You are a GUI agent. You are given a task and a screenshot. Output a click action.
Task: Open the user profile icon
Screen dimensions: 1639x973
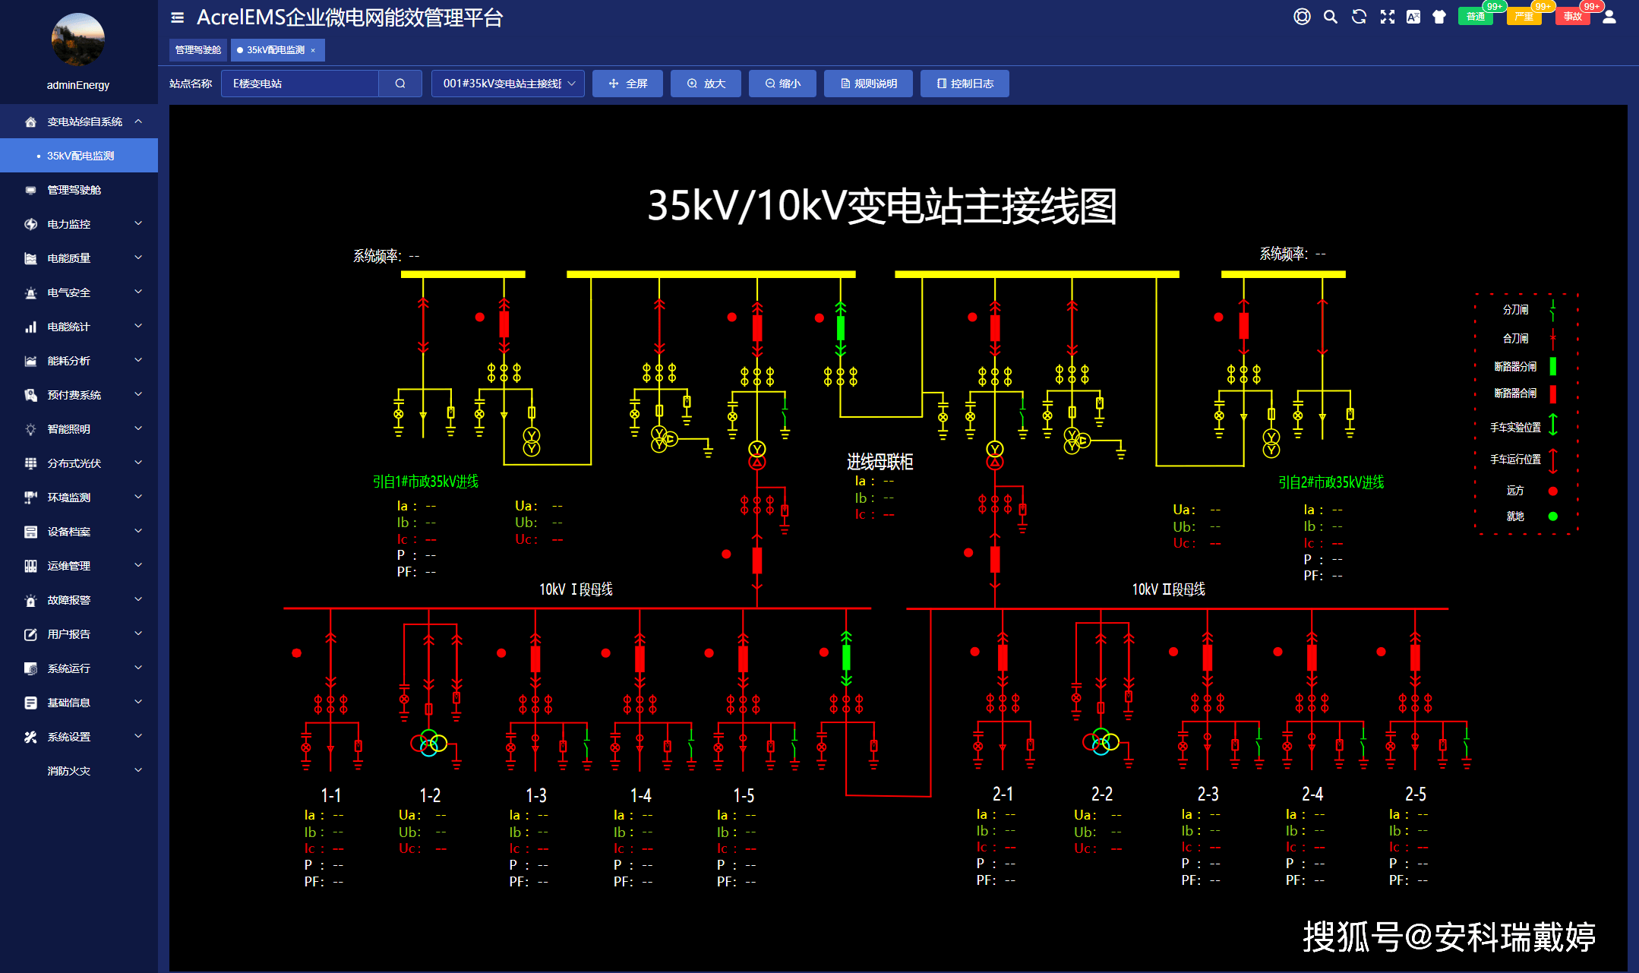[x=1609, y=17]
